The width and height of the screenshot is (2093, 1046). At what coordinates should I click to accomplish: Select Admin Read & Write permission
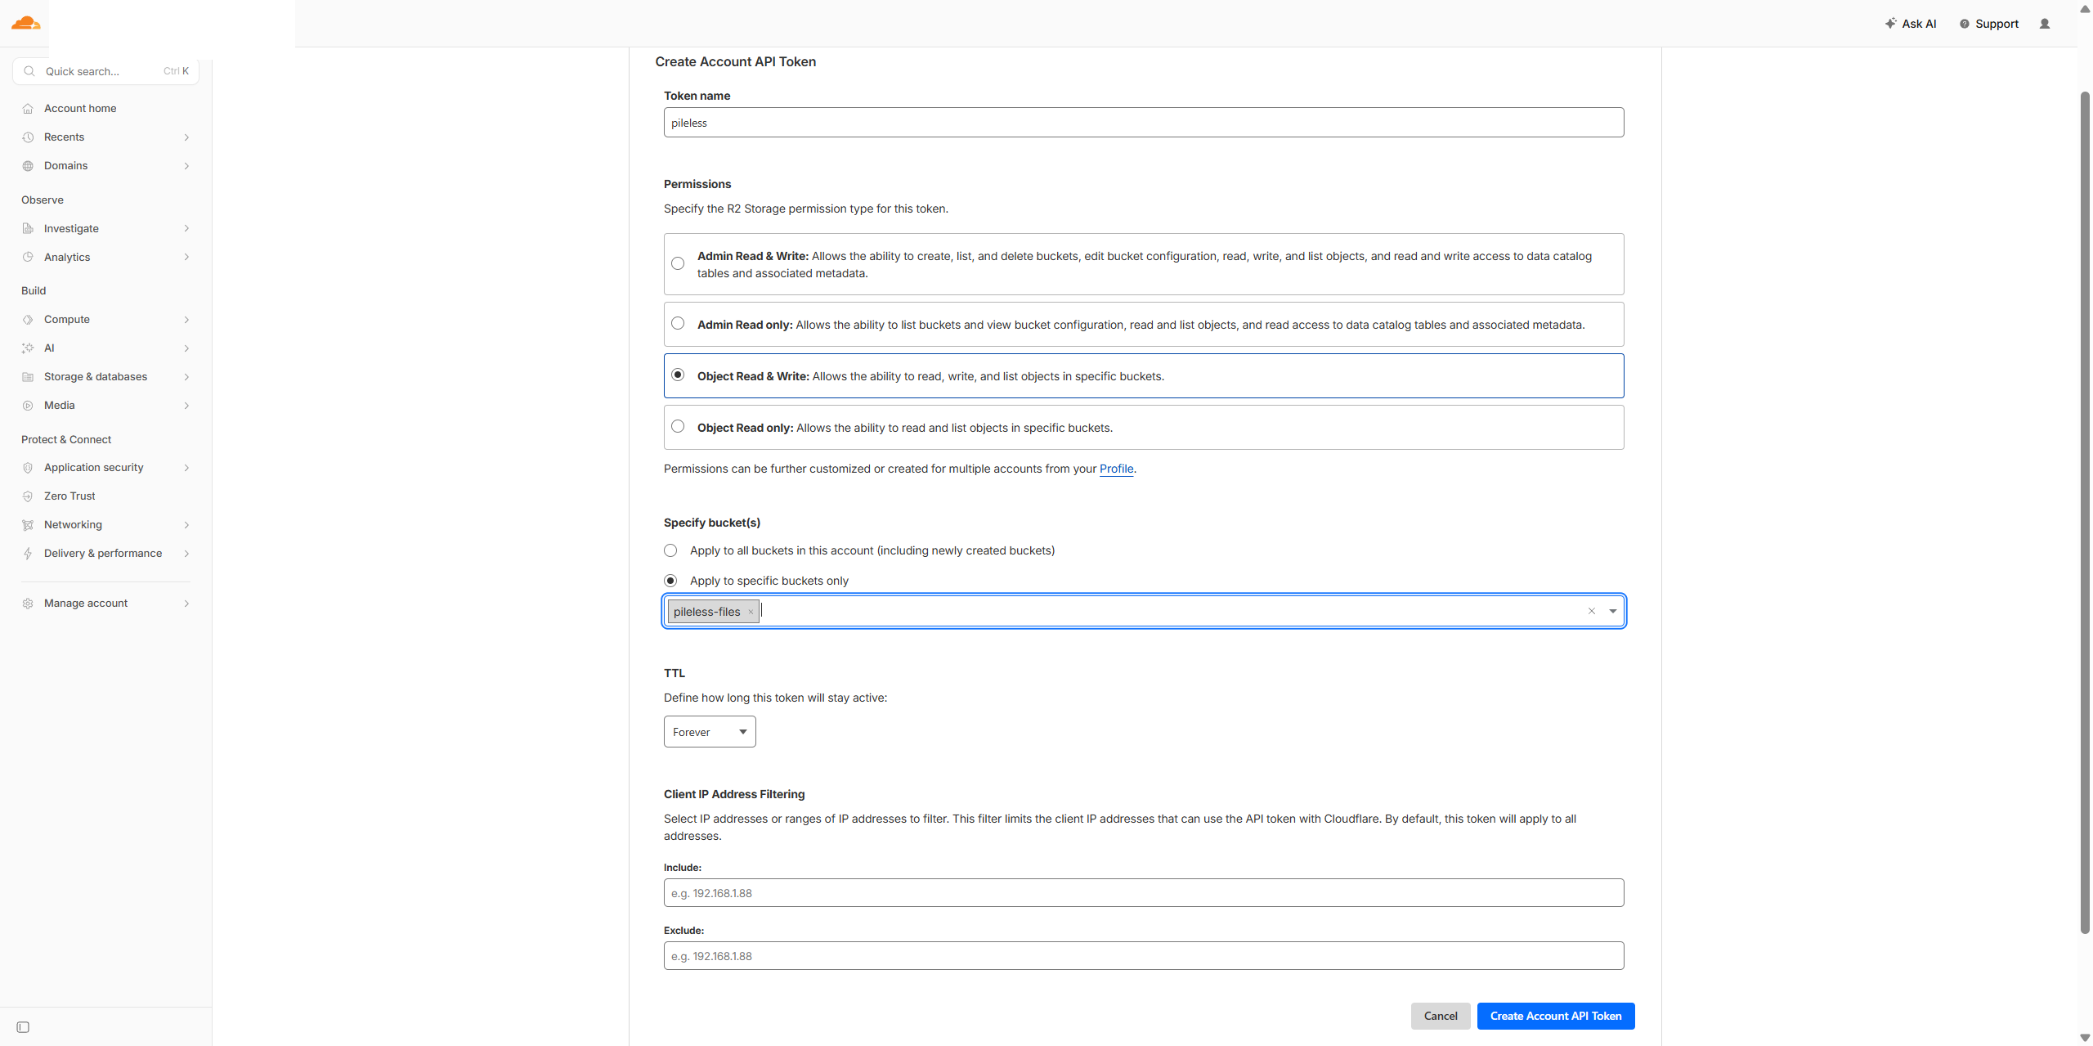[678, 263]
